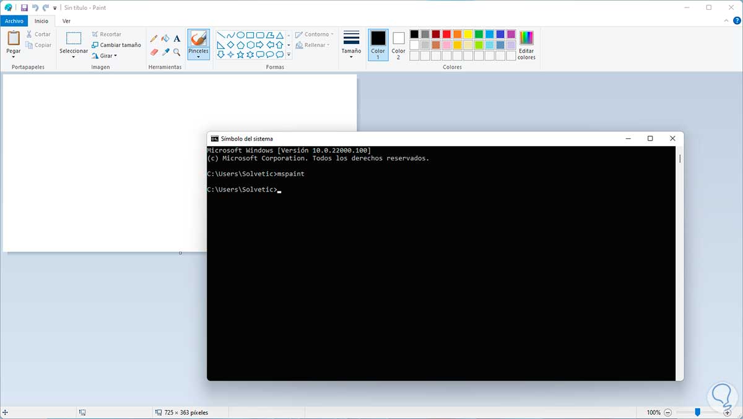
Task: Click the Redo arrow in title bar
Action: pos(45,7)
